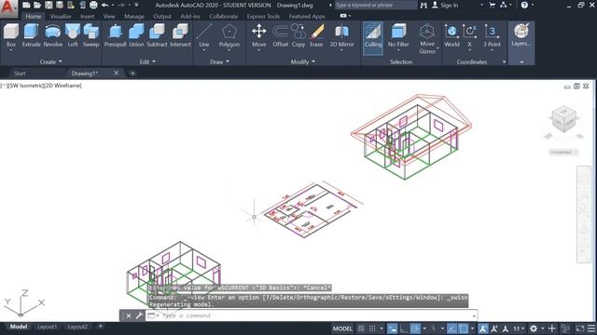Expand the Modify panel dropdown
Screen dimensions: 597x335
(302, 61)
